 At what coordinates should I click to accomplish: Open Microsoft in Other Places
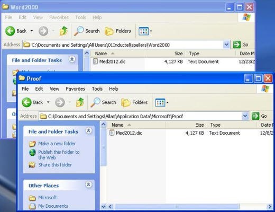point(48,198)
